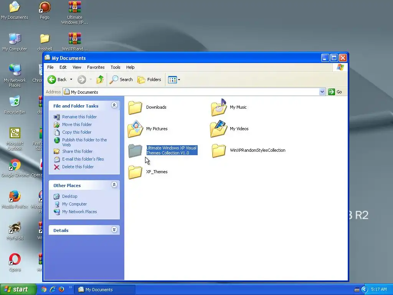
Task: Click the Windows flag logo in menu bar
Action: click(x=340, y=67)
